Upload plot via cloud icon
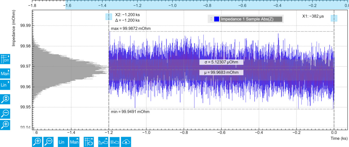 [x=126, y=141]
